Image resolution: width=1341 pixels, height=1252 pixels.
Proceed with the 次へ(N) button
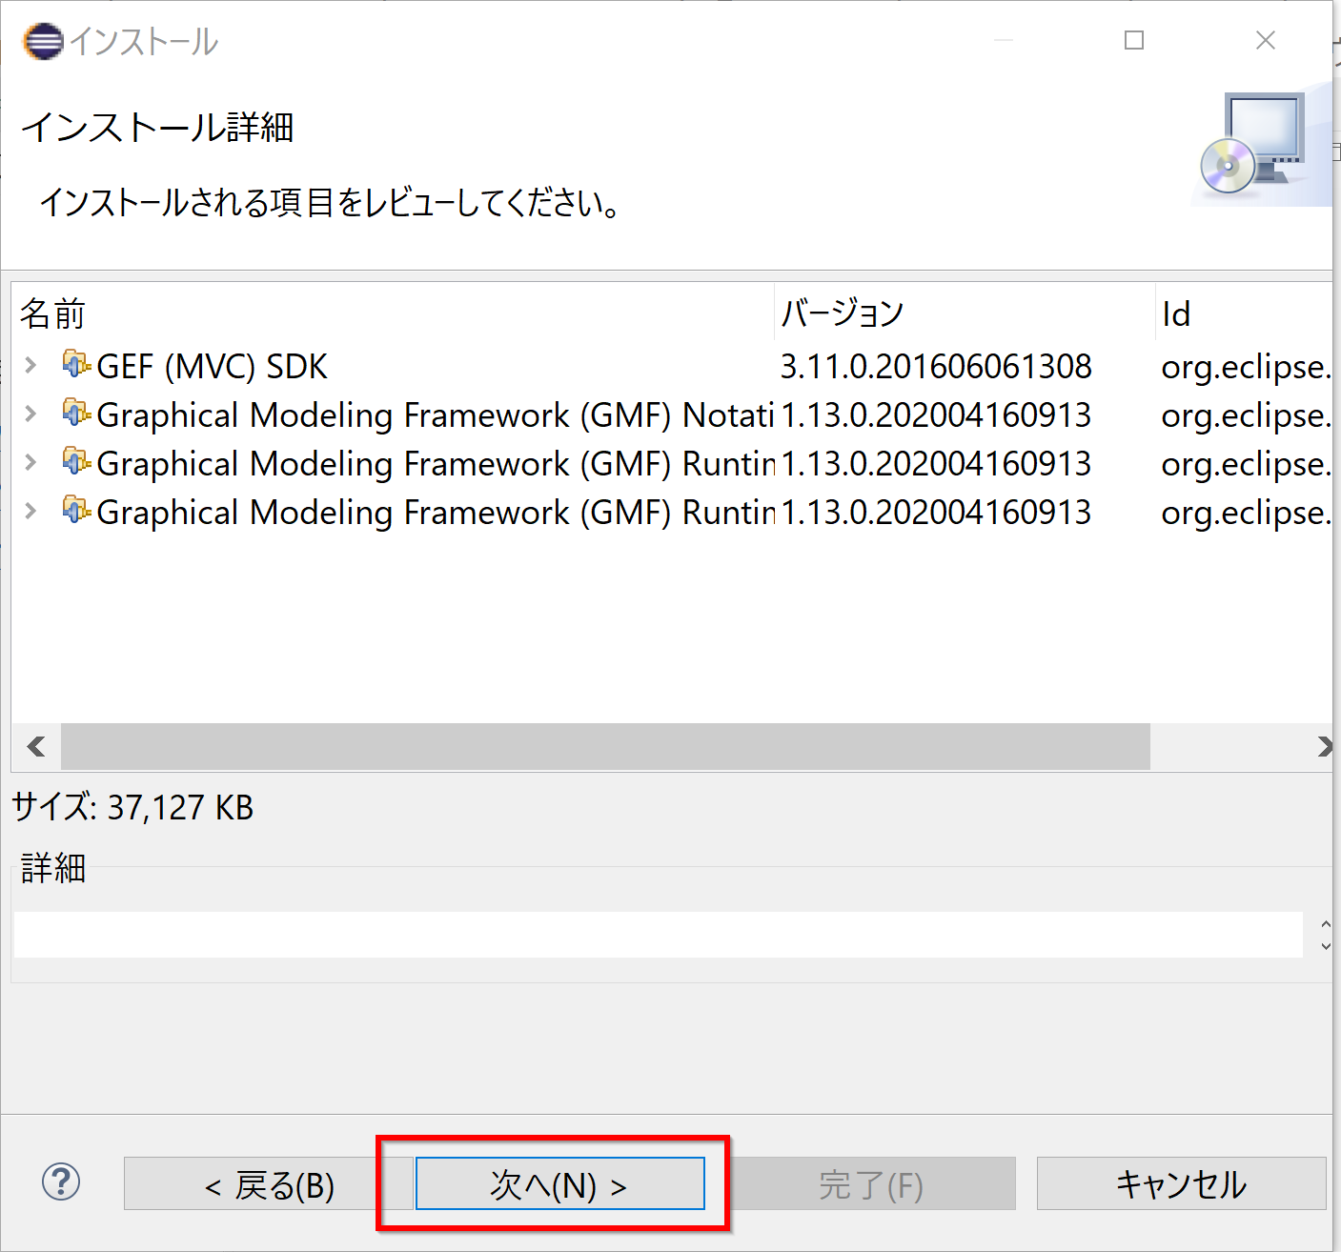560,1184
